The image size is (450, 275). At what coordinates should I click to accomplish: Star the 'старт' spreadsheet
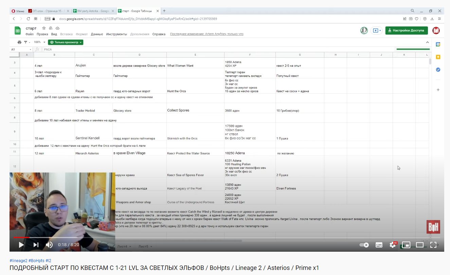click(44, 28)
